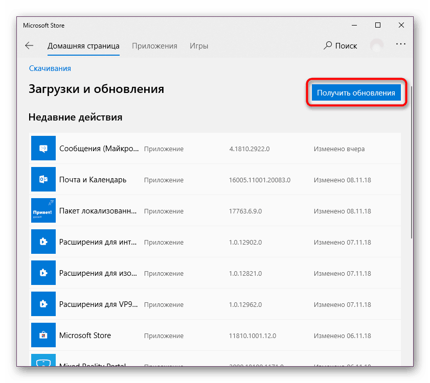Click Изменено 06.11.18 in Microsoft Store row
The height and width of the screenshot is (383, 430).
click(342, 336)
